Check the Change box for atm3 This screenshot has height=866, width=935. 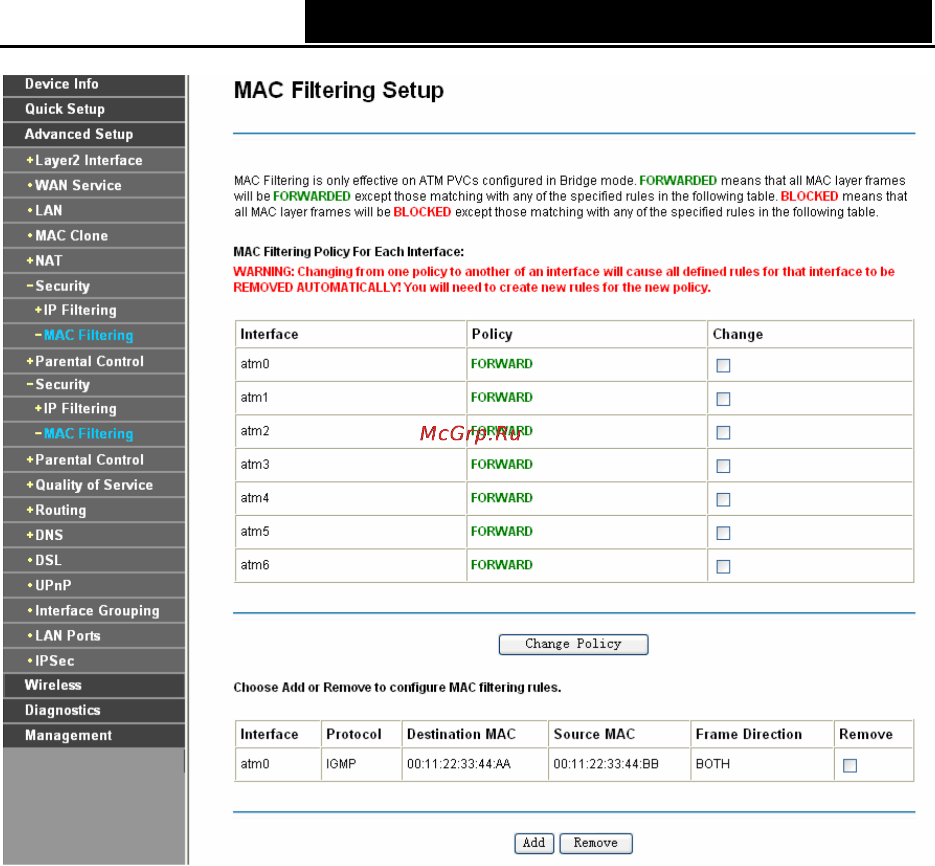tap(723, 466)
